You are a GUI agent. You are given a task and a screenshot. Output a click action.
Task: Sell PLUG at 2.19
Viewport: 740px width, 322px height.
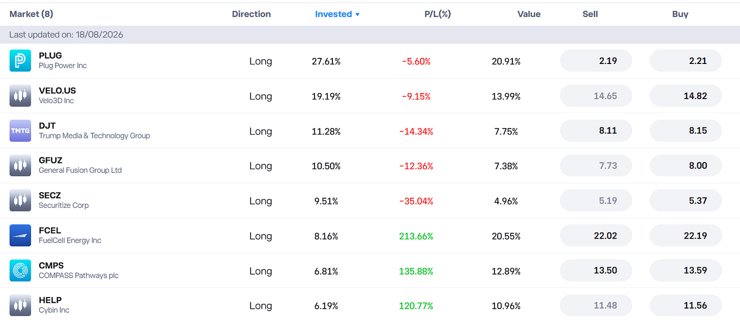click(596, 61)
